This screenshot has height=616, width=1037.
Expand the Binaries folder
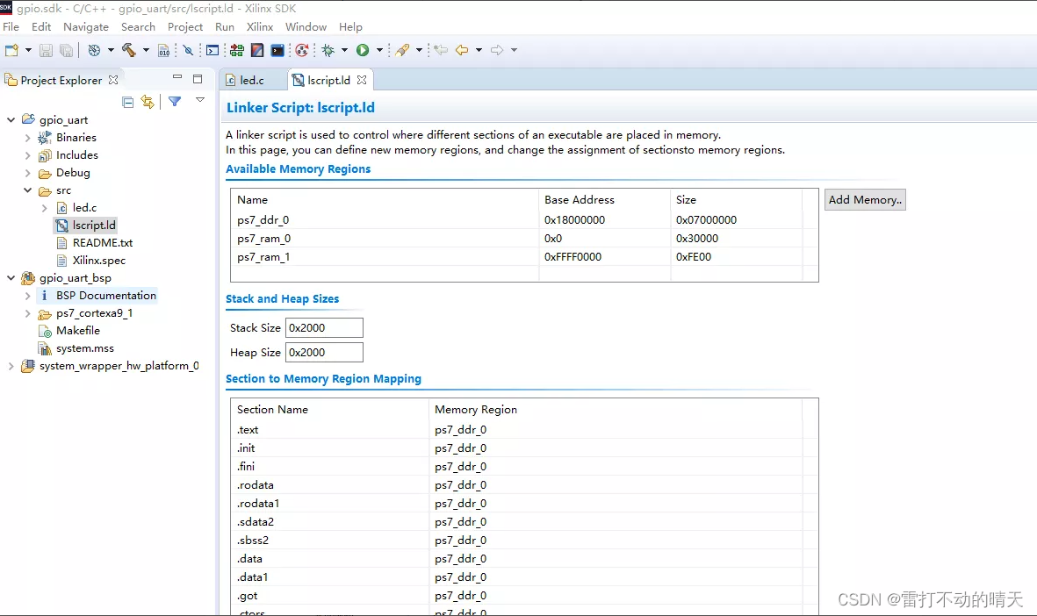(x=27, y=138)
